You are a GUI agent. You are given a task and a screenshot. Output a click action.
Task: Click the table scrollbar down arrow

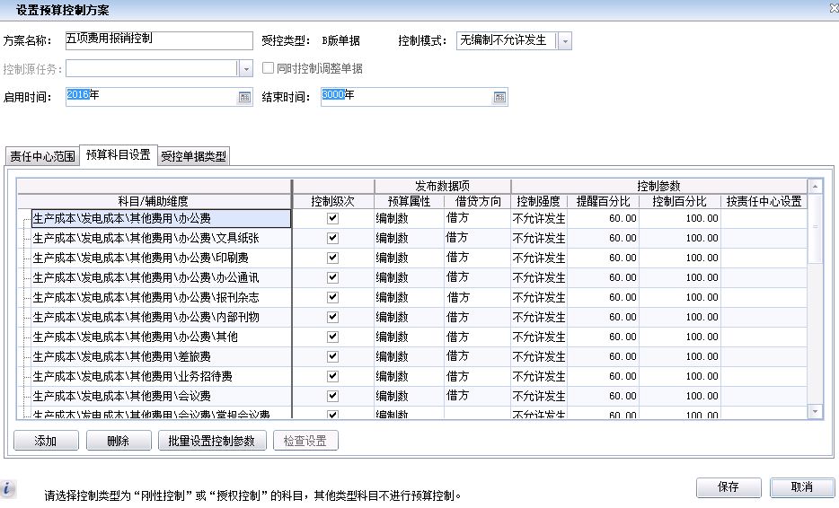coord(816,411)
